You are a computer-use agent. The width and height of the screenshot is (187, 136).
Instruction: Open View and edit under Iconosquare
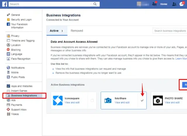[72, 102]
